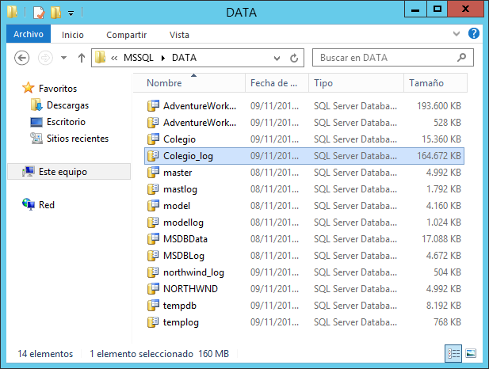
Task: Select the templog file icon
Action: click(153, 322)
